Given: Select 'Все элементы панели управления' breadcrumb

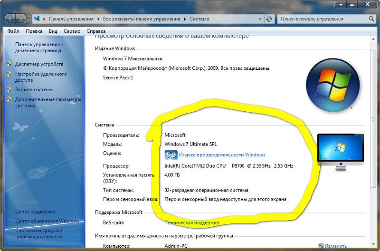Looking at the screenshot, I should pos(142,19).
